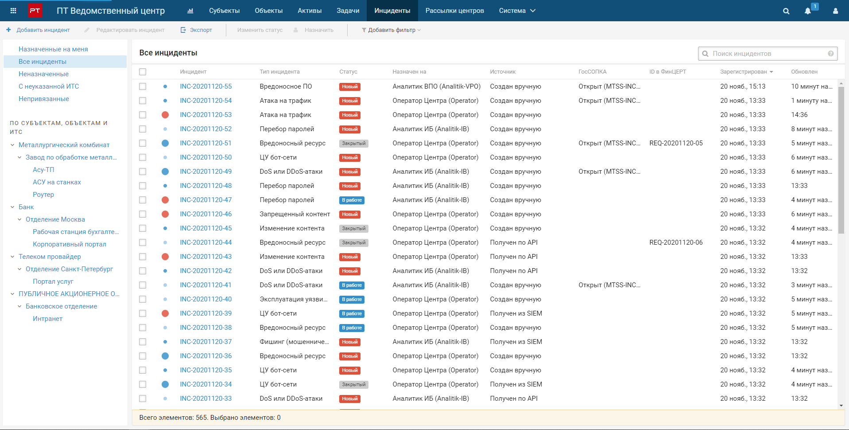Click the 'Новый' badge of INC-20201120-37
This screenshot has height=430, width=849.
(x=350, y=342)
